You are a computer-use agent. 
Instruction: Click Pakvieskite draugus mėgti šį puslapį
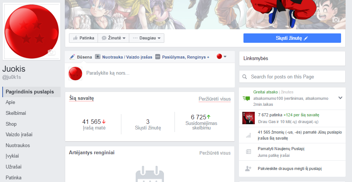289,168
